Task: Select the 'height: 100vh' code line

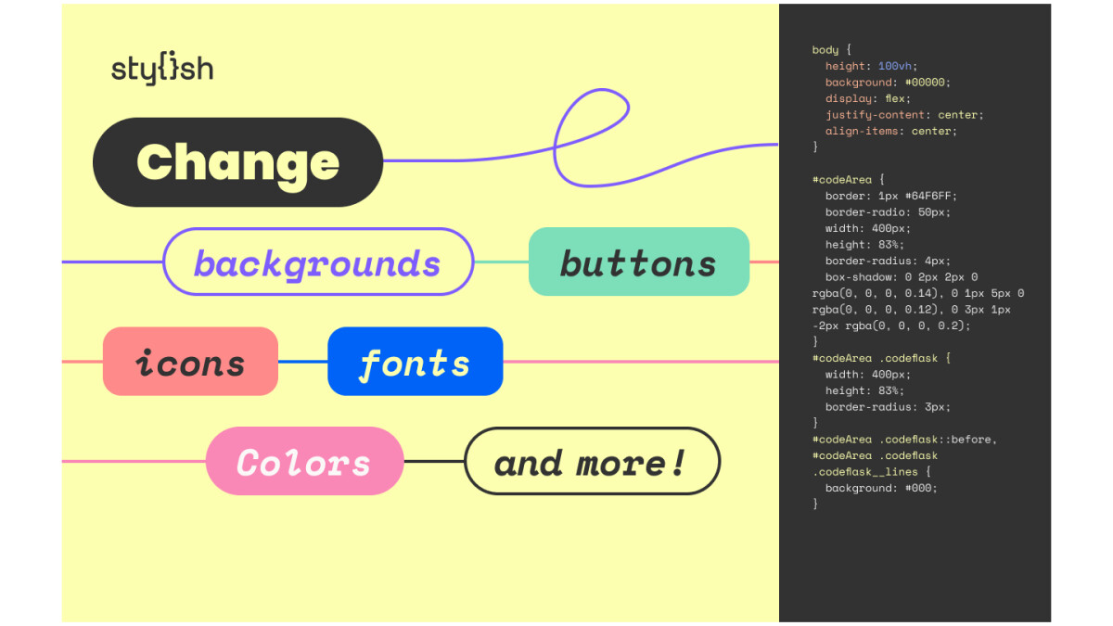Action: [868, 66]
